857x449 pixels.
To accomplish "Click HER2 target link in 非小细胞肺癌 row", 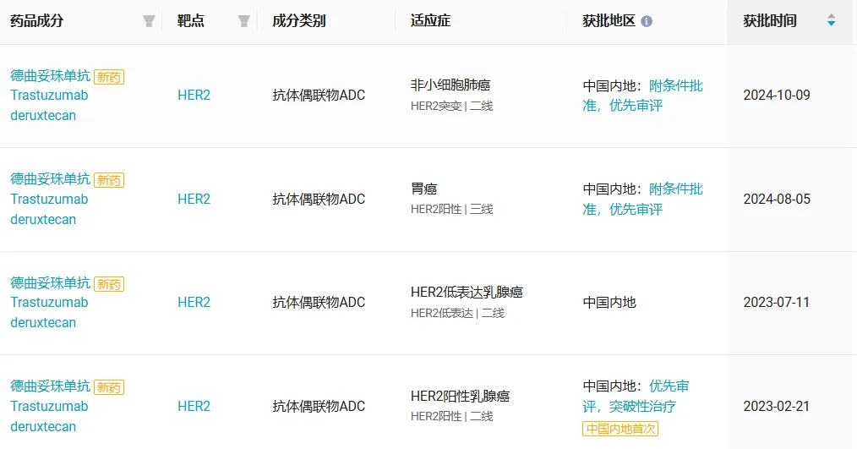I will point(194,96).
